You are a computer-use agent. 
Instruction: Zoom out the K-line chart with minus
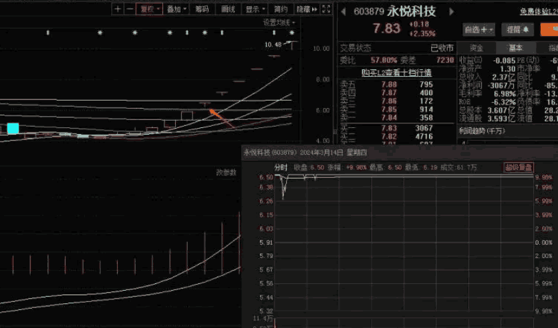pos(130,9)
